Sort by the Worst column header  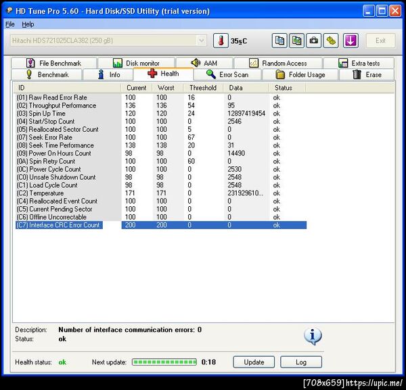(168, 88)
